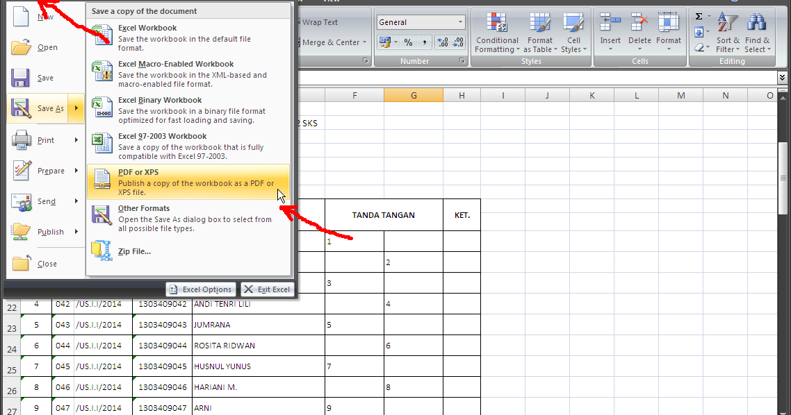Click the Binary Workbook icon

coord(102,108)
